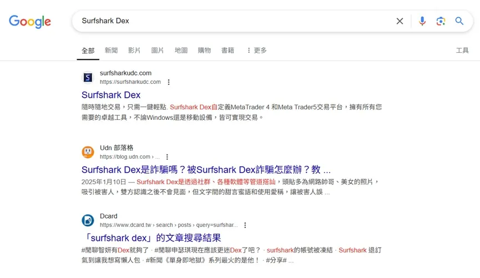The height and width of the screenshot is (278, 480).
Task: Select the 全部 (All) tab
Action: tap(88, 50)
